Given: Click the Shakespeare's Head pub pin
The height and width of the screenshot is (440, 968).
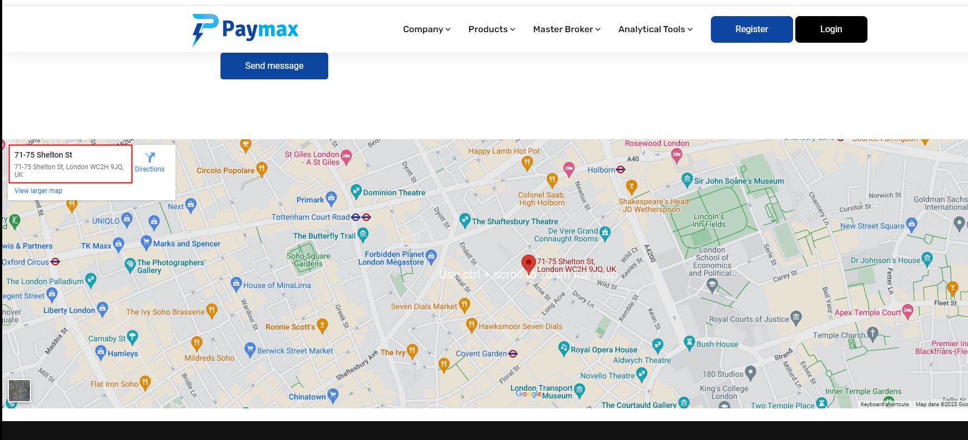Looking at the screenshot, I should coord(631,186).
